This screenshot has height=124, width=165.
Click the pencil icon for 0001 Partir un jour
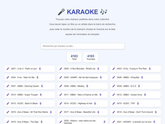tap(8, 69)
